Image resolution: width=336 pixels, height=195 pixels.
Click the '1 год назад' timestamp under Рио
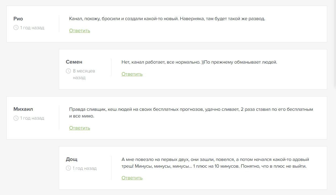coord(32,28)
